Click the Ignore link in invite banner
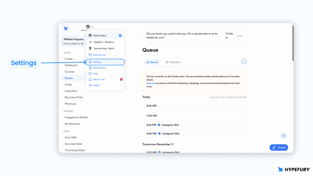This screenshot has height=176, width=313. click(x=240, y=36)
